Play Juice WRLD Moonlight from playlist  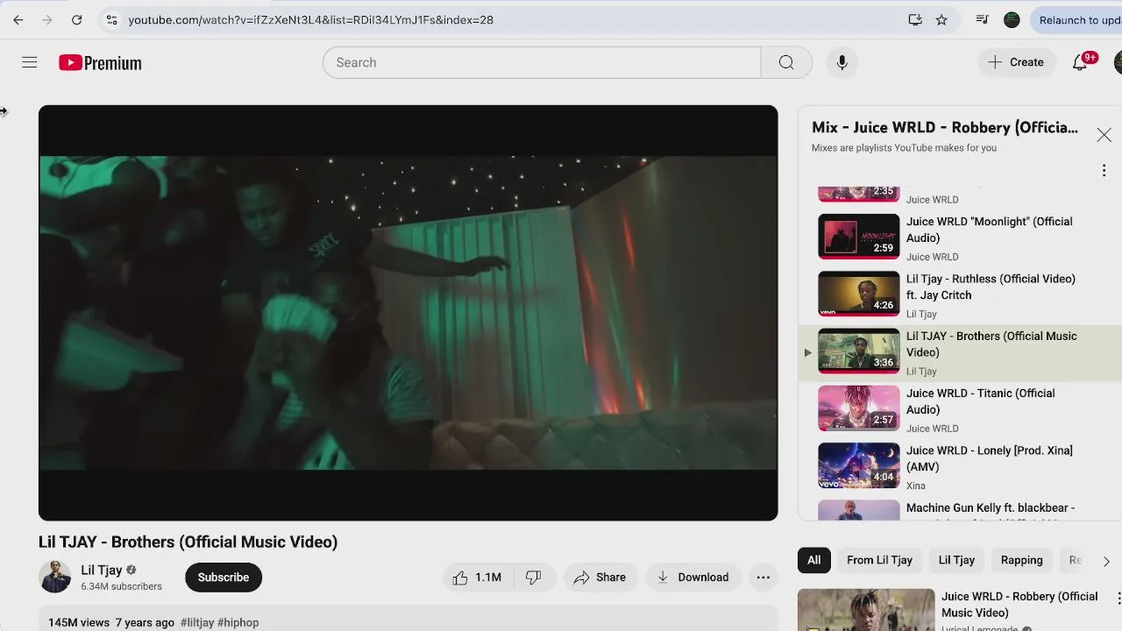(x=960, y=237)
